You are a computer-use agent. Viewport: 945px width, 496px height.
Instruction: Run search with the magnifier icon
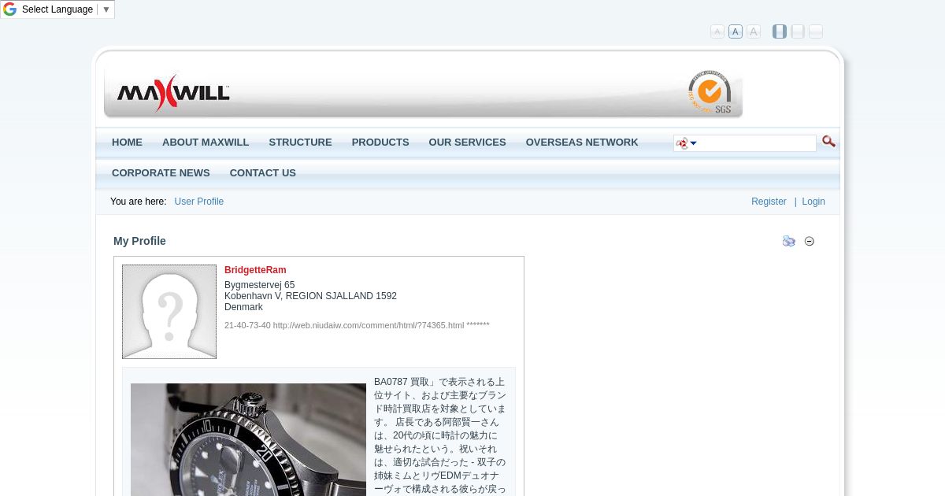[828, 142]
